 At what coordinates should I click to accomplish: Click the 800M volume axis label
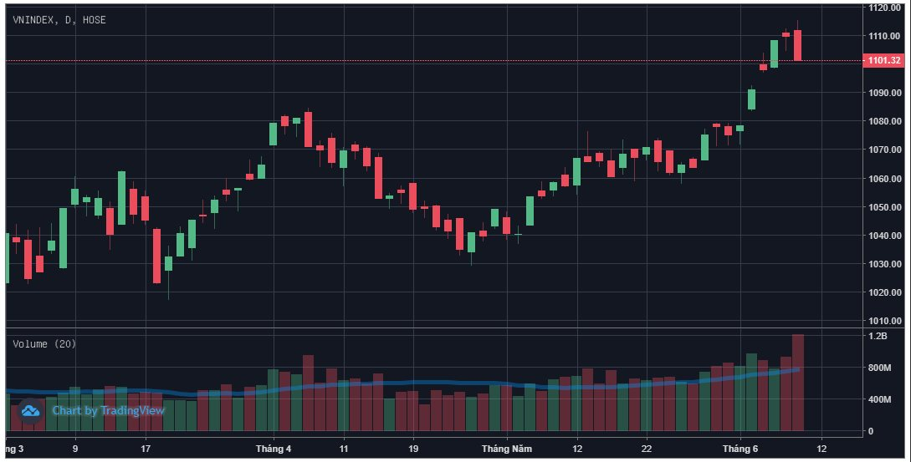point(879,368)
